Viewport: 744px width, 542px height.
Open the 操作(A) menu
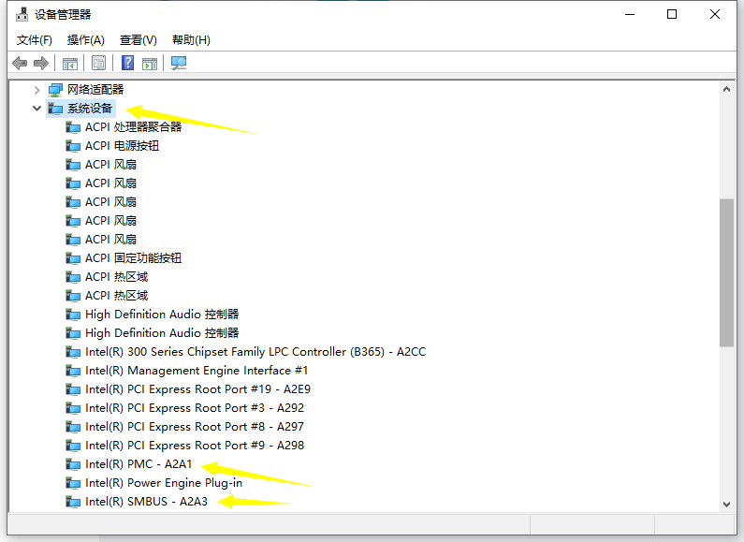click(x=85, y=39)
